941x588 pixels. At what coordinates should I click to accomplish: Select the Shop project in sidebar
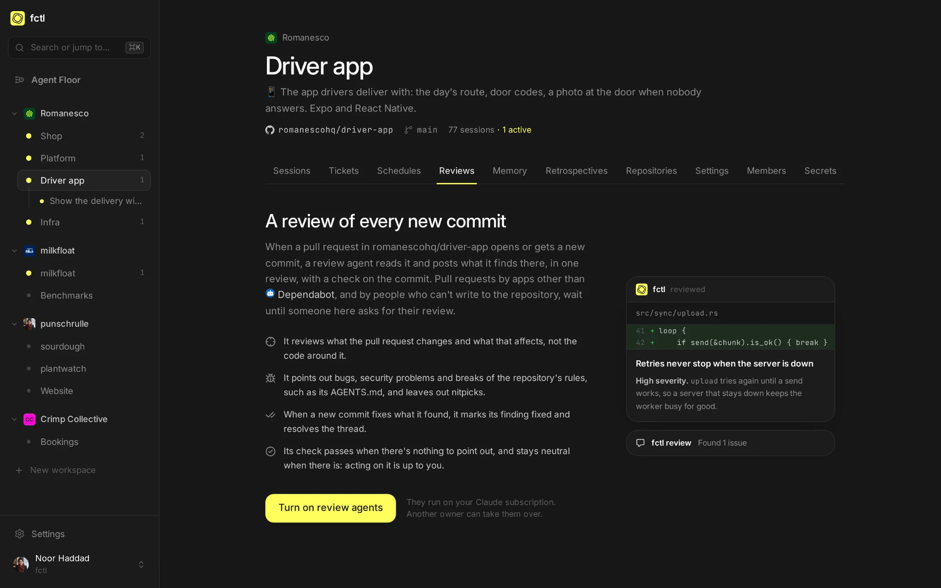tap(84, 136)
